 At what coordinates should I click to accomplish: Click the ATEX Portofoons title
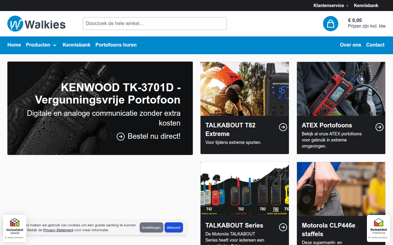(x=327, y=125)
